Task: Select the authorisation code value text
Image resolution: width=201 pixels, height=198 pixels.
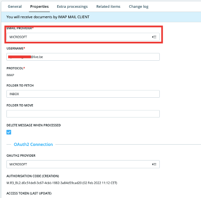Action: [x=62, y=183]
